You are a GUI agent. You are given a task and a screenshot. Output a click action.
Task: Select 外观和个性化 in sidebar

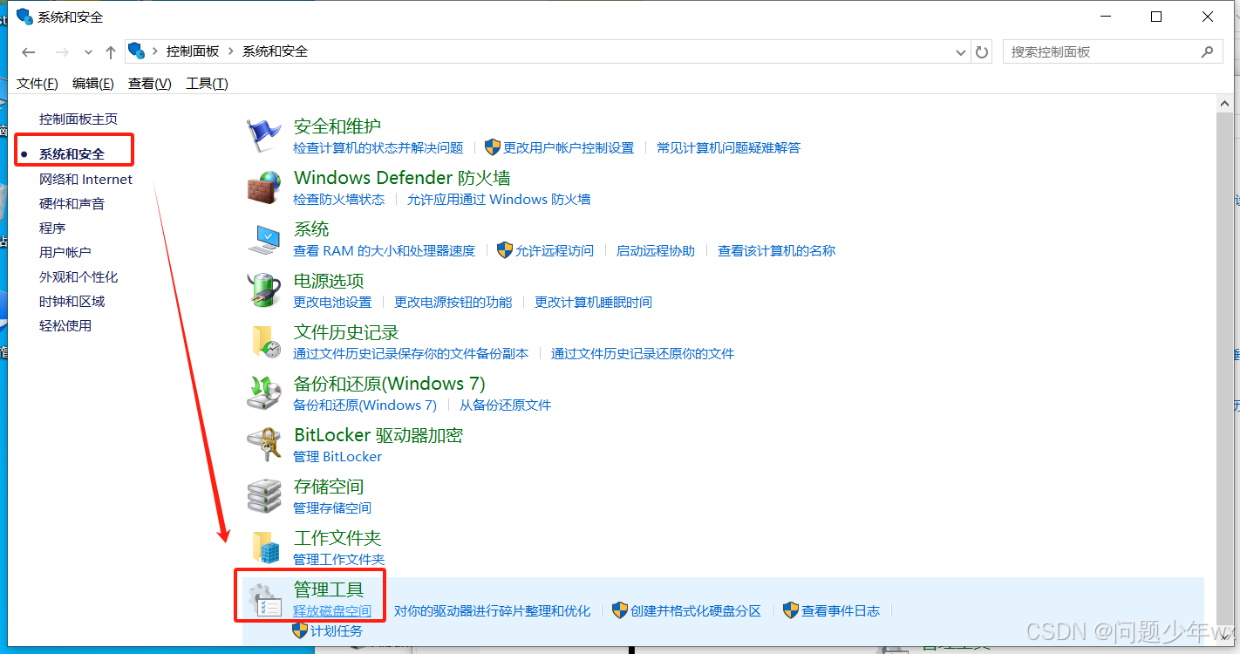coord(78,277)
